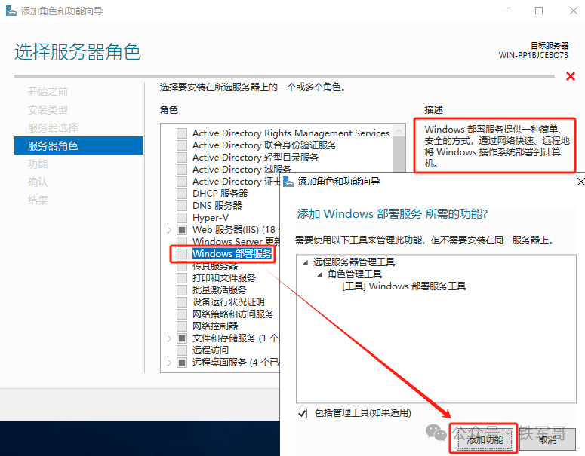Collapse the 角色管理工具 node
The image size is (585, 456).
[x=320, y=274]
